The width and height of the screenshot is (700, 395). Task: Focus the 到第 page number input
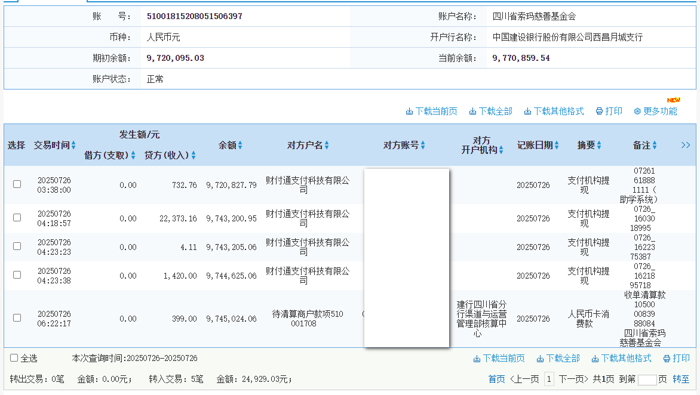coord(647,380)
